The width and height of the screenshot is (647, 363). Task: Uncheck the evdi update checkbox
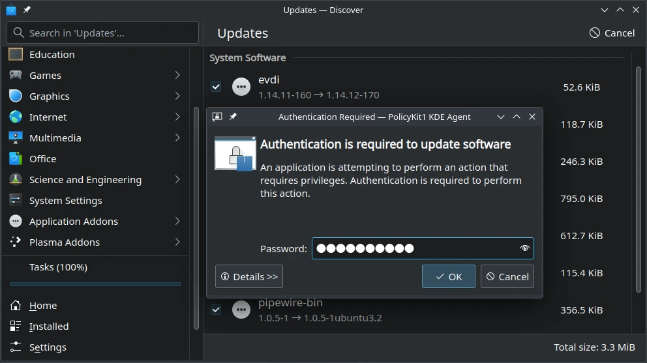point(216,87)
